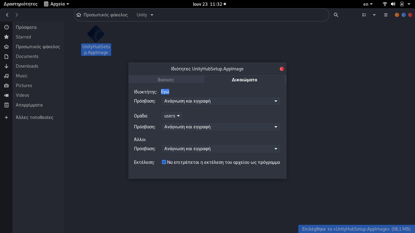
Task: Open the search magnifier icon
Action: pos(336,15)
